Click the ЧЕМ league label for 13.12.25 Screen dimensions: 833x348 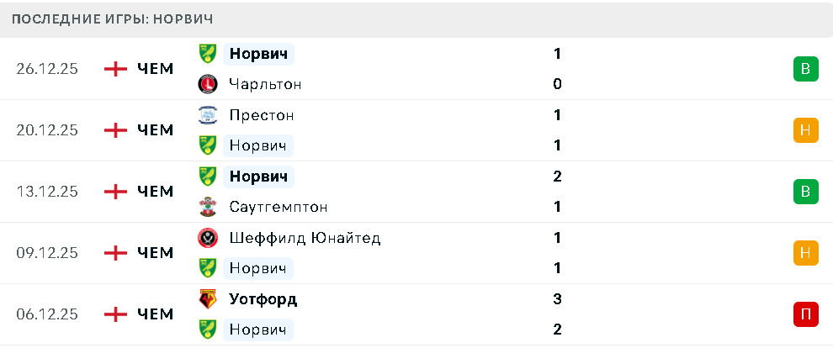click(x=156, y=192)
